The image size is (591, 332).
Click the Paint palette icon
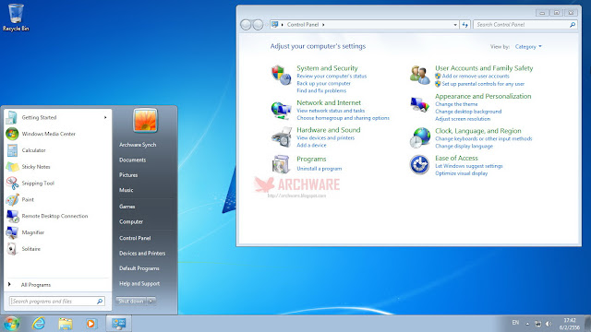[12, 199]
